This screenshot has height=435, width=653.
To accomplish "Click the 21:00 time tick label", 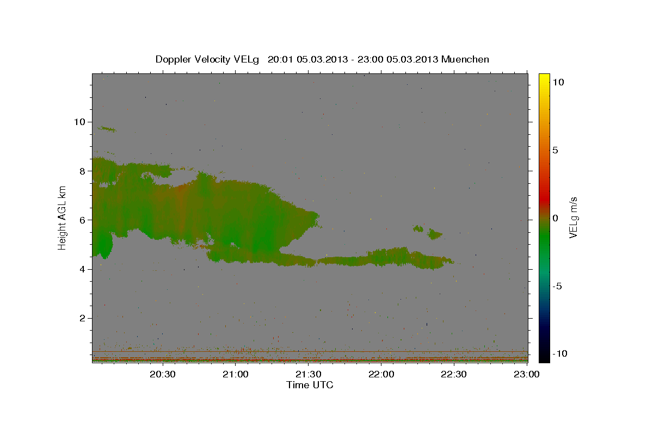I will pyautogui.click(x=236, y=374).
